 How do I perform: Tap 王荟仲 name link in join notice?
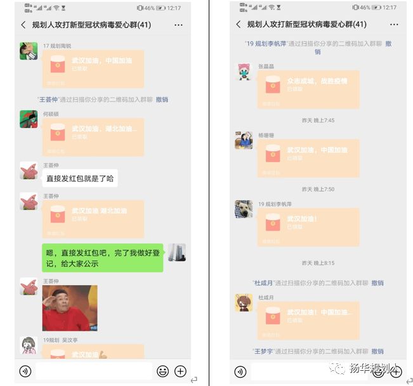pyautogui.click(x=48, y=100)
